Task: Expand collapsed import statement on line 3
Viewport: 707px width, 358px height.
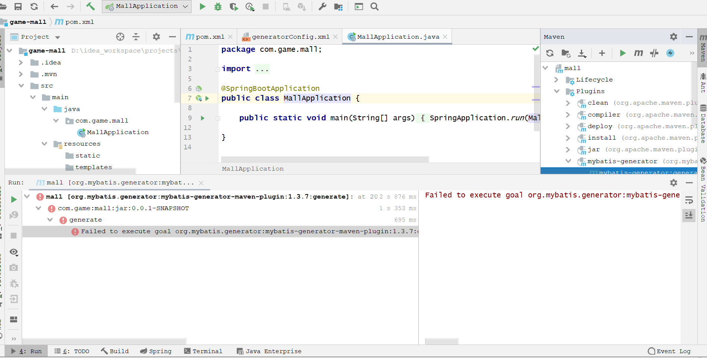Action: tap(218, 69)
